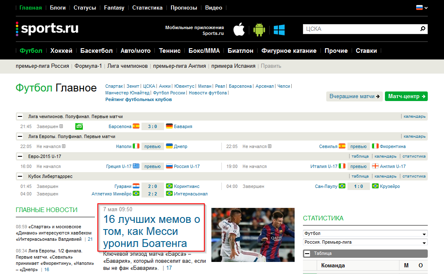
Task: Open the Футбол sport dropdown
Action: coord(365,234)
